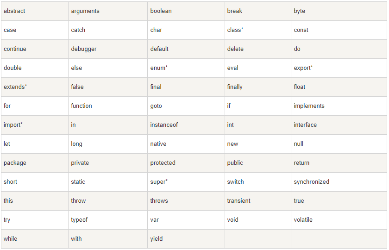389x250 pixels.
Task: Select the 'enum*' entry
Action: [159, 68]
